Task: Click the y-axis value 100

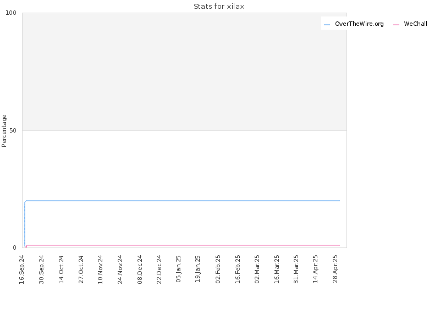Action: [11, 13]
